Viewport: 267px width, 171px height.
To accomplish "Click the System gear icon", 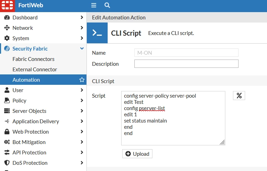I will tap(7, 38).
